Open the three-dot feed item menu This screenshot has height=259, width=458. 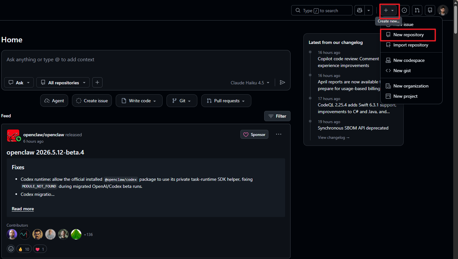tap(279, 134)
